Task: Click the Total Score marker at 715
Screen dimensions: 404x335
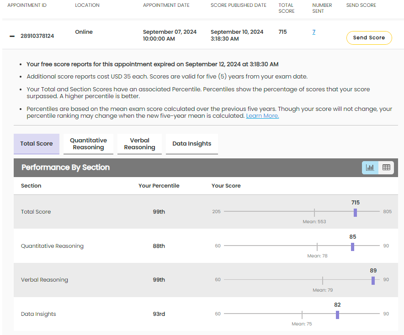Action: point(356,212)
